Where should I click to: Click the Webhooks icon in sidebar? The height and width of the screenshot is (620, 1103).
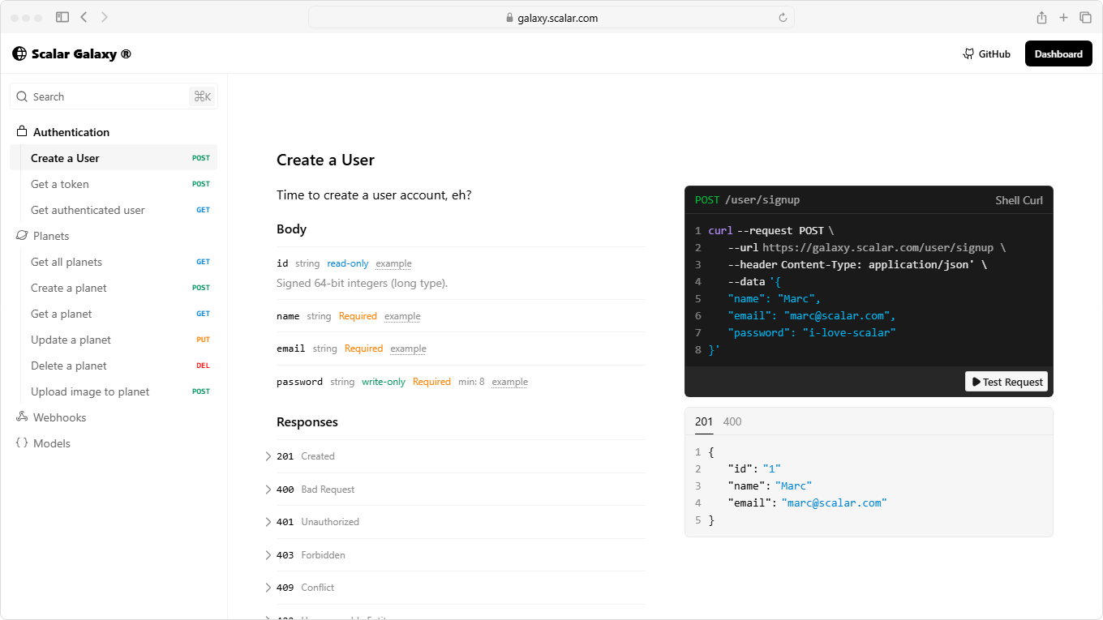[x=22, y=417]
